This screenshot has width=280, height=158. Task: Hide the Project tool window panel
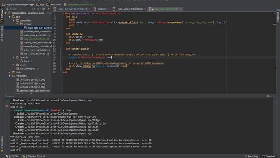click(49, 9)
